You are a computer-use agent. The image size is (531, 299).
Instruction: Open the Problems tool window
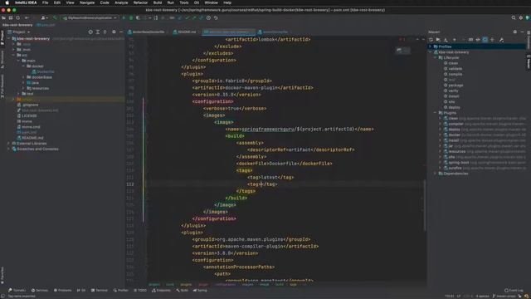[x=63, y=291]
